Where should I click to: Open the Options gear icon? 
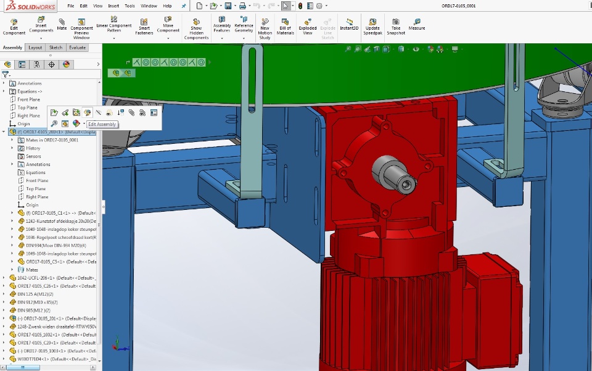click(319, 6)
